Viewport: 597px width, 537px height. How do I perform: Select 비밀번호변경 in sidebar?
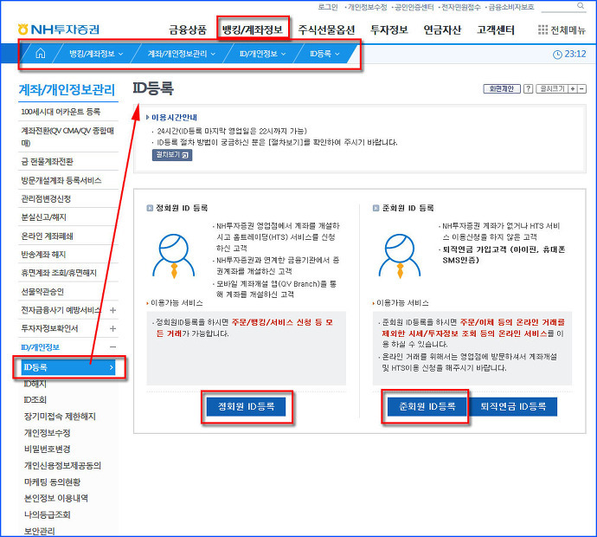coord(48,449)
